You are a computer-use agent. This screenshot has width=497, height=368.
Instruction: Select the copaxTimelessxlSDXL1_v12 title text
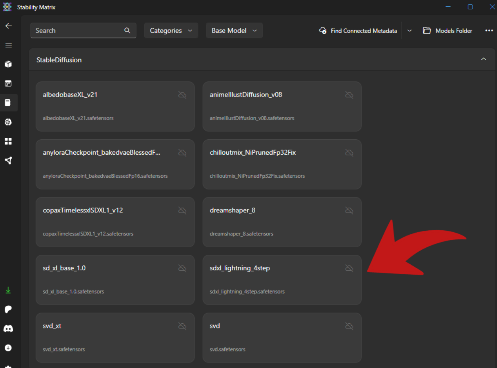pyautogui.click(x=83, y=210)
